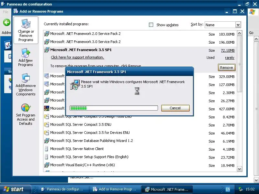Click the green configuration progress bar

(114, 108)
